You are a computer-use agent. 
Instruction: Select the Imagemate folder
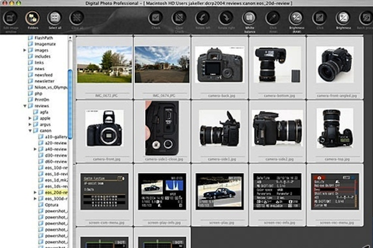(42, 44)
